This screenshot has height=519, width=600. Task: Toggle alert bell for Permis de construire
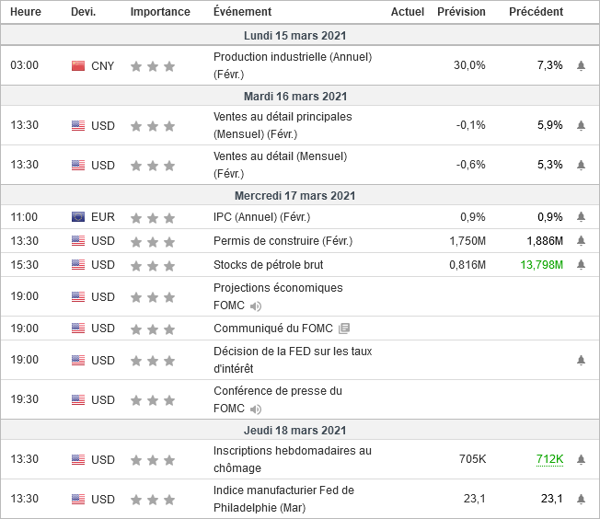(581, 241)
